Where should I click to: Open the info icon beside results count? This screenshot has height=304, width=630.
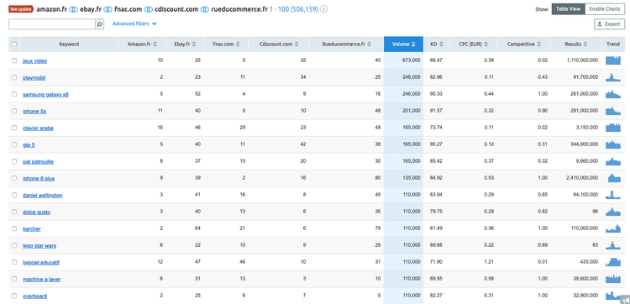(x=324, y=9)
